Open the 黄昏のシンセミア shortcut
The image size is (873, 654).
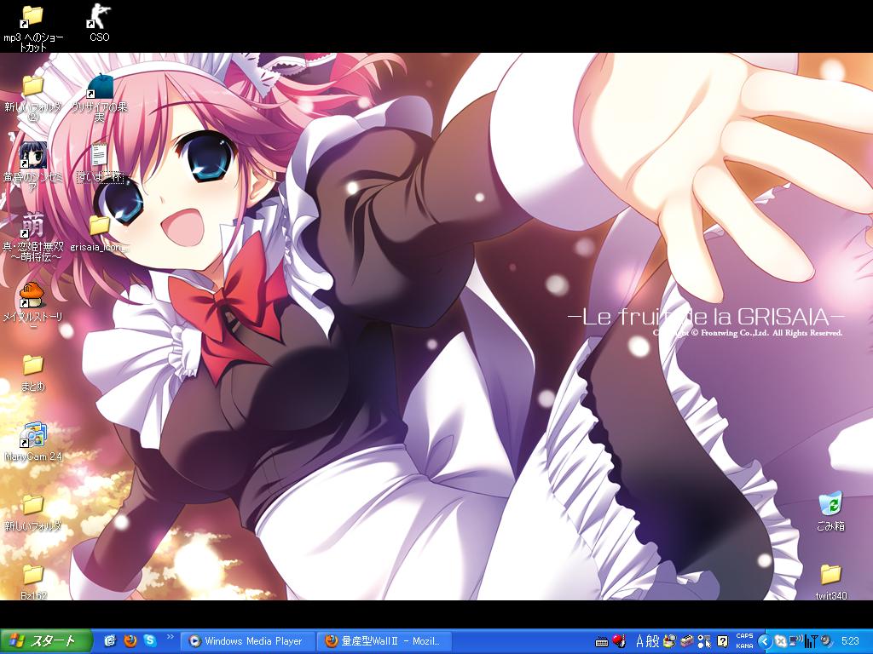[32, 156]
